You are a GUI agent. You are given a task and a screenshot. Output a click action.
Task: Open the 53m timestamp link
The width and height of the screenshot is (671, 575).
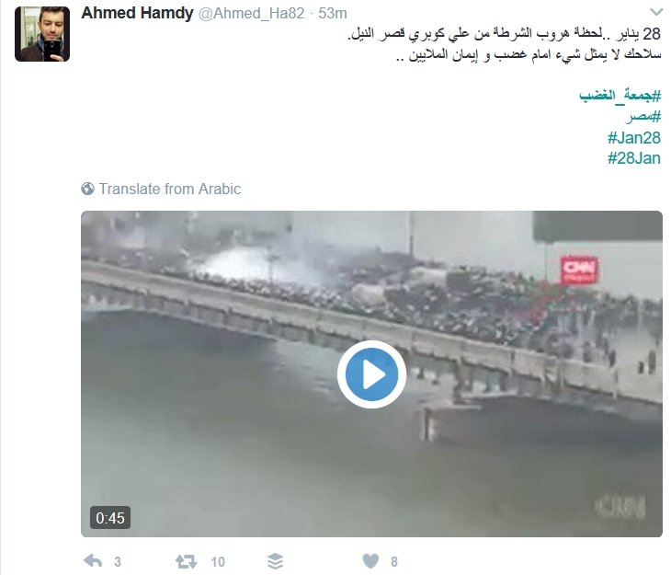[x=333, y=13]
